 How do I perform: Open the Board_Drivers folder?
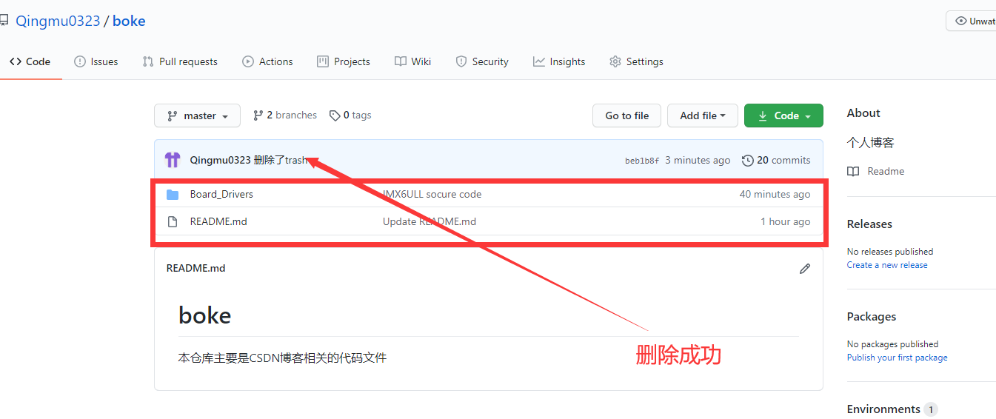pyautogui.click(x=221, y=194)
